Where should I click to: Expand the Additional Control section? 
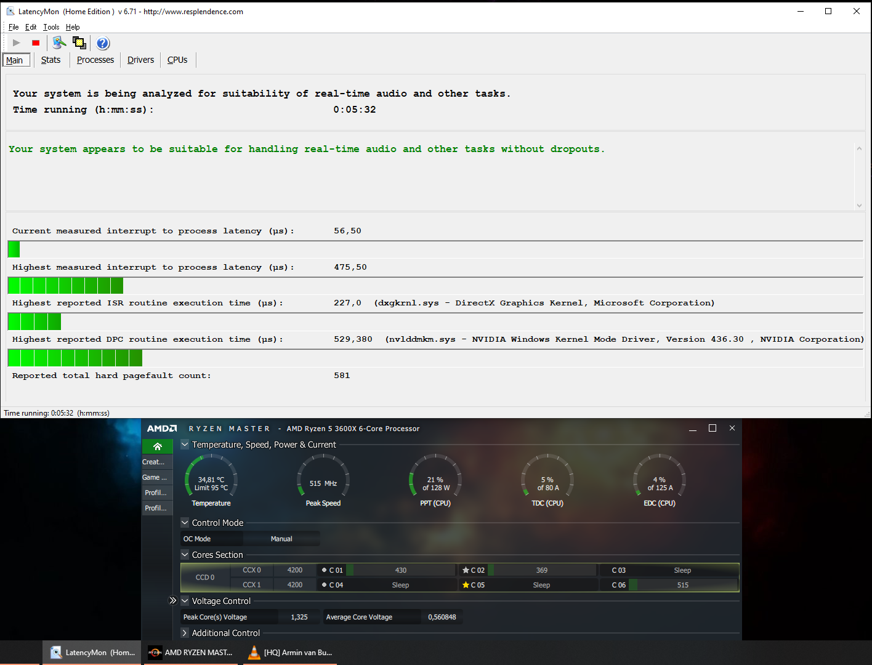point(185,632)
